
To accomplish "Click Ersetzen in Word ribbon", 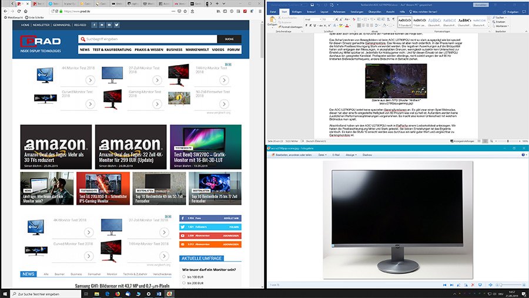I will click(500, 22).
